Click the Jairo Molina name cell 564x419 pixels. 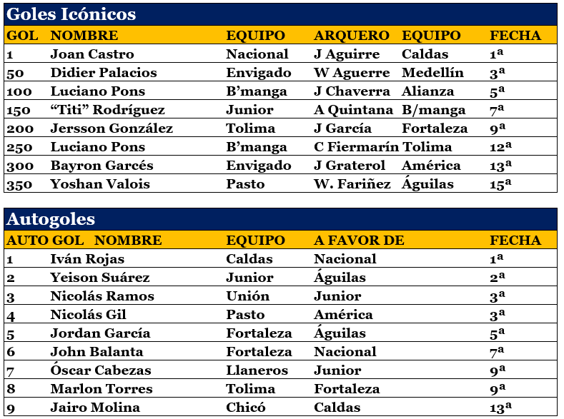click(95, 408)
